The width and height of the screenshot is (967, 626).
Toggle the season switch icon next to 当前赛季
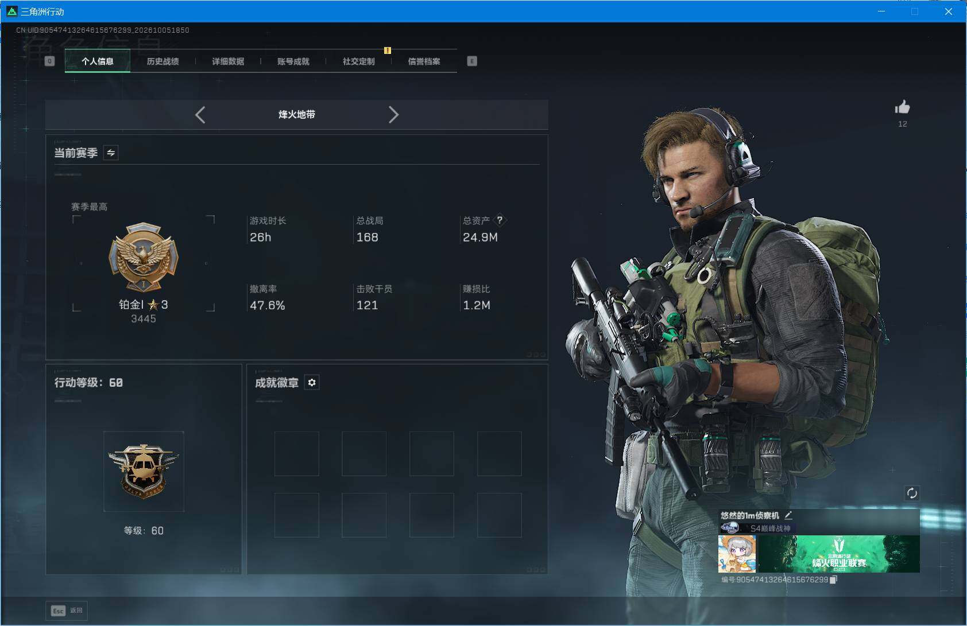coord(111,153)
